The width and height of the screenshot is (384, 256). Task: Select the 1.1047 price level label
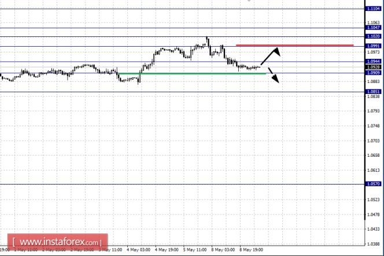pyautogui.click(x=373, y=28)
